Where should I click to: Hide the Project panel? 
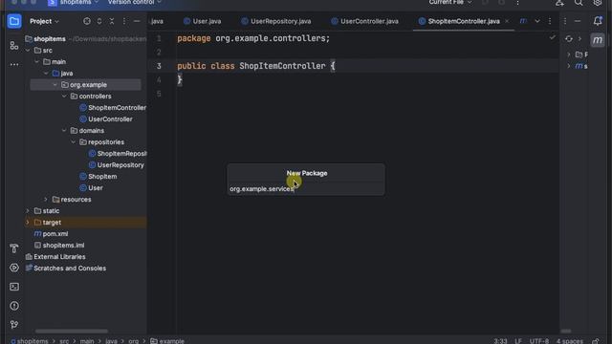coord(137,21)
